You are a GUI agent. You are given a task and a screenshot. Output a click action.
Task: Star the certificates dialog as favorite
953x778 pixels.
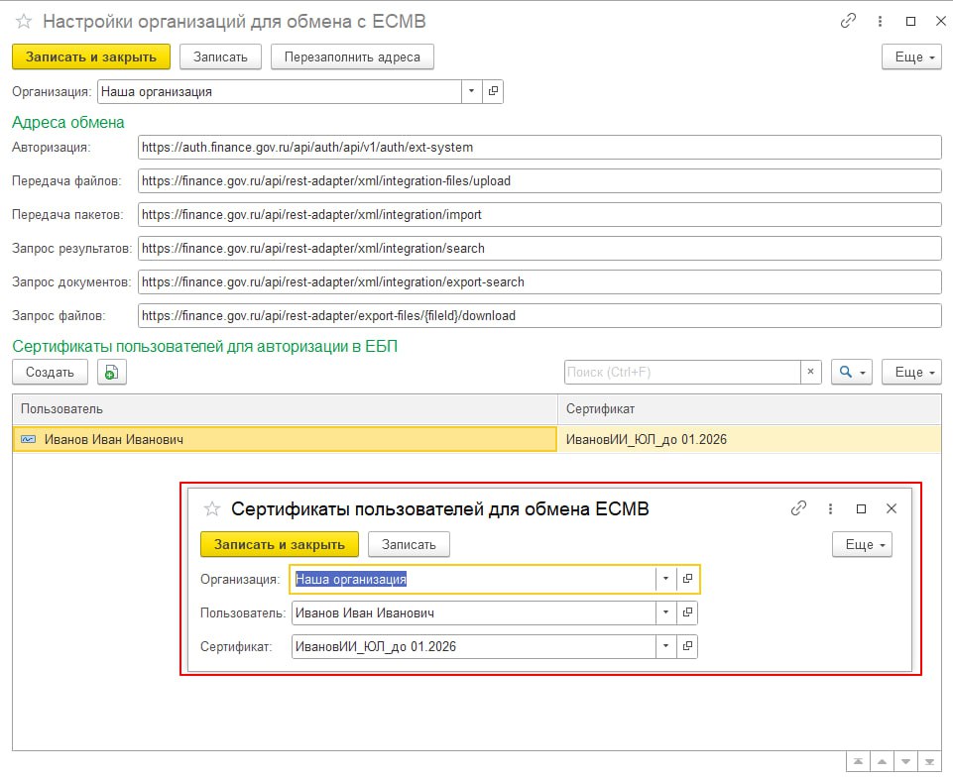(211, 508)
